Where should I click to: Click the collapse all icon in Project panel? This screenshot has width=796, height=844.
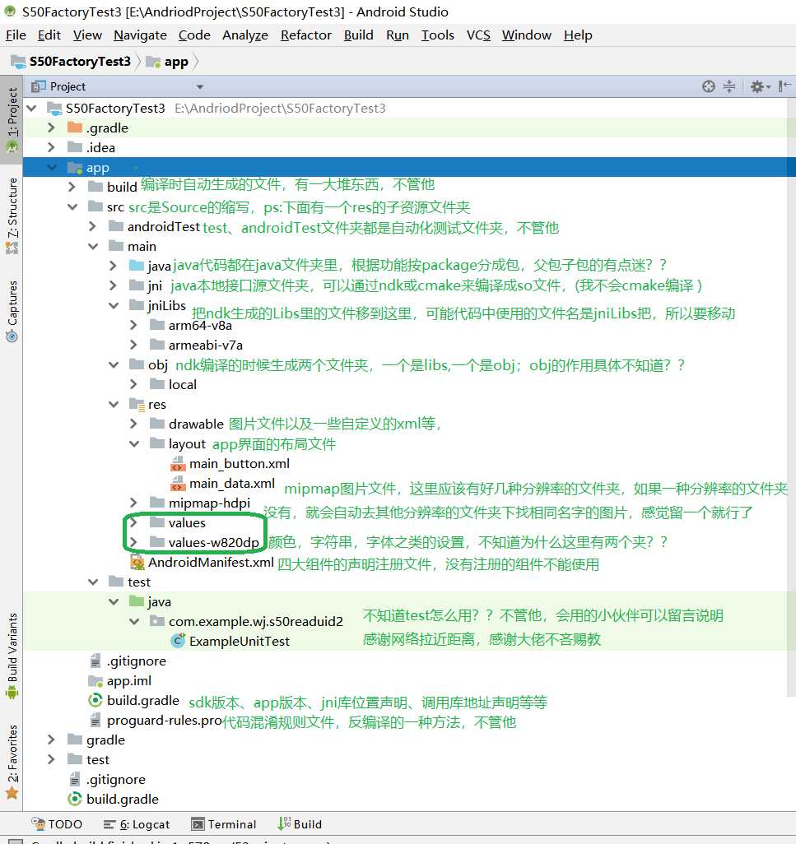729,86
